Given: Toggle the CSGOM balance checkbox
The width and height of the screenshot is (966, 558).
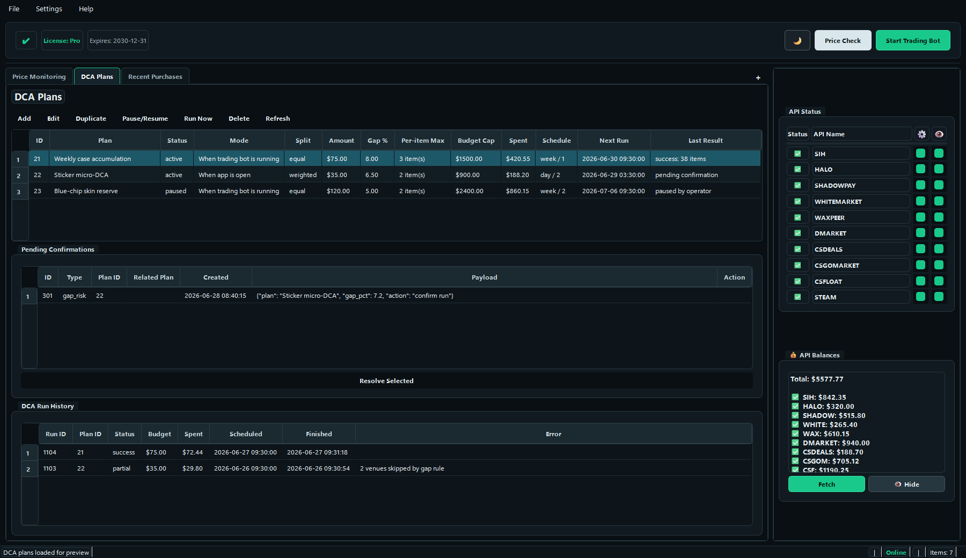Looking at the screenshot, I should pyautogui.click(x=795, y=461).
